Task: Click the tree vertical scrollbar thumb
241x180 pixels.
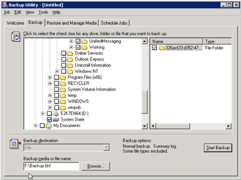Action: pos(145,102)
